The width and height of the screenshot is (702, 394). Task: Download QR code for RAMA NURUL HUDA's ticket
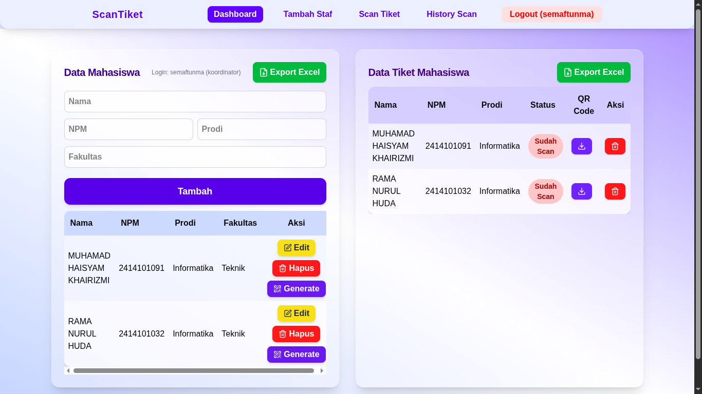(581, 191)
